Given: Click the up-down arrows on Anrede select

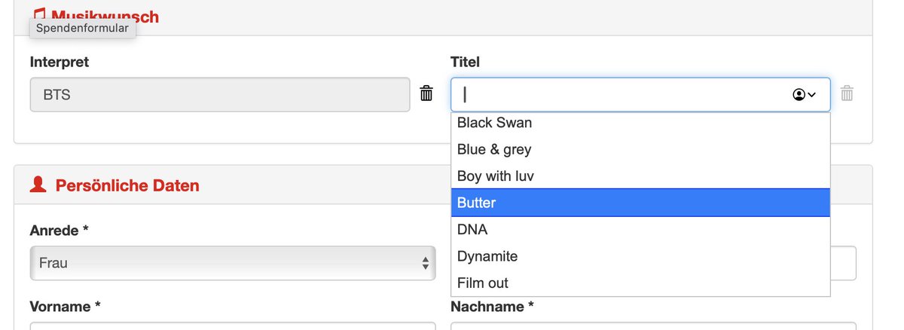Looking at the screenshot, I should pyautogui.click(x=426, y=263).
